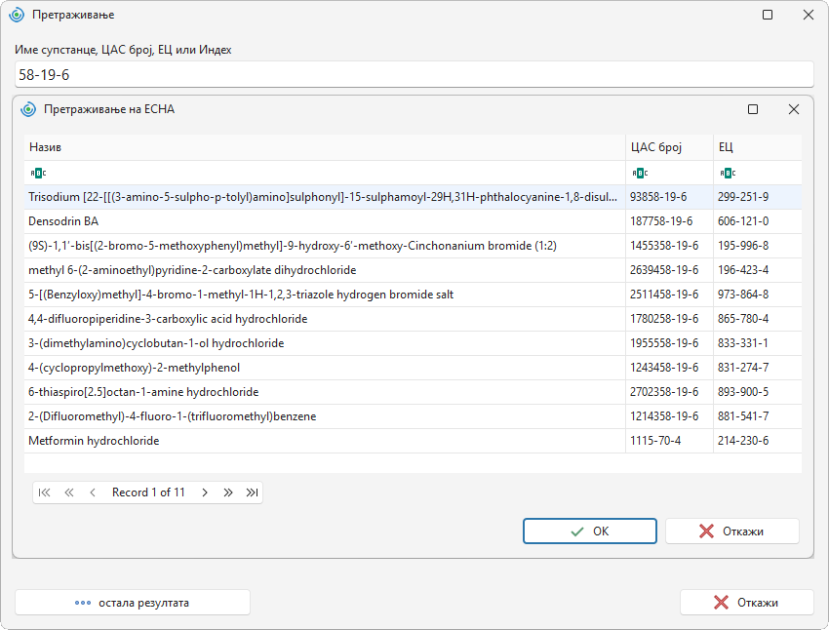Screen dimensions: 829x630
Task: Go to first record in navigator
Action: coord(45,492)
